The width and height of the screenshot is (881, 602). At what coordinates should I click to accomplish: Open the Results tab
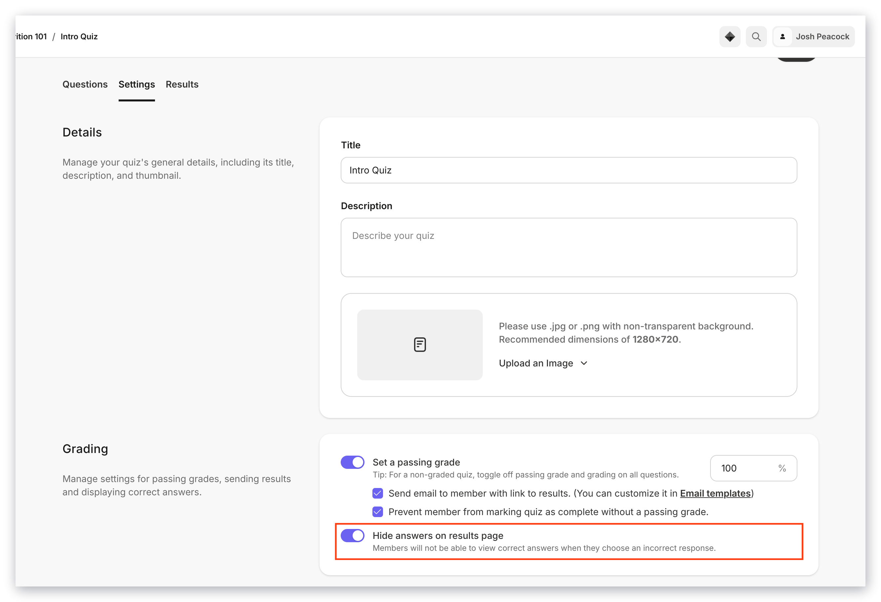pyautogui.click(x=182, y=84)
